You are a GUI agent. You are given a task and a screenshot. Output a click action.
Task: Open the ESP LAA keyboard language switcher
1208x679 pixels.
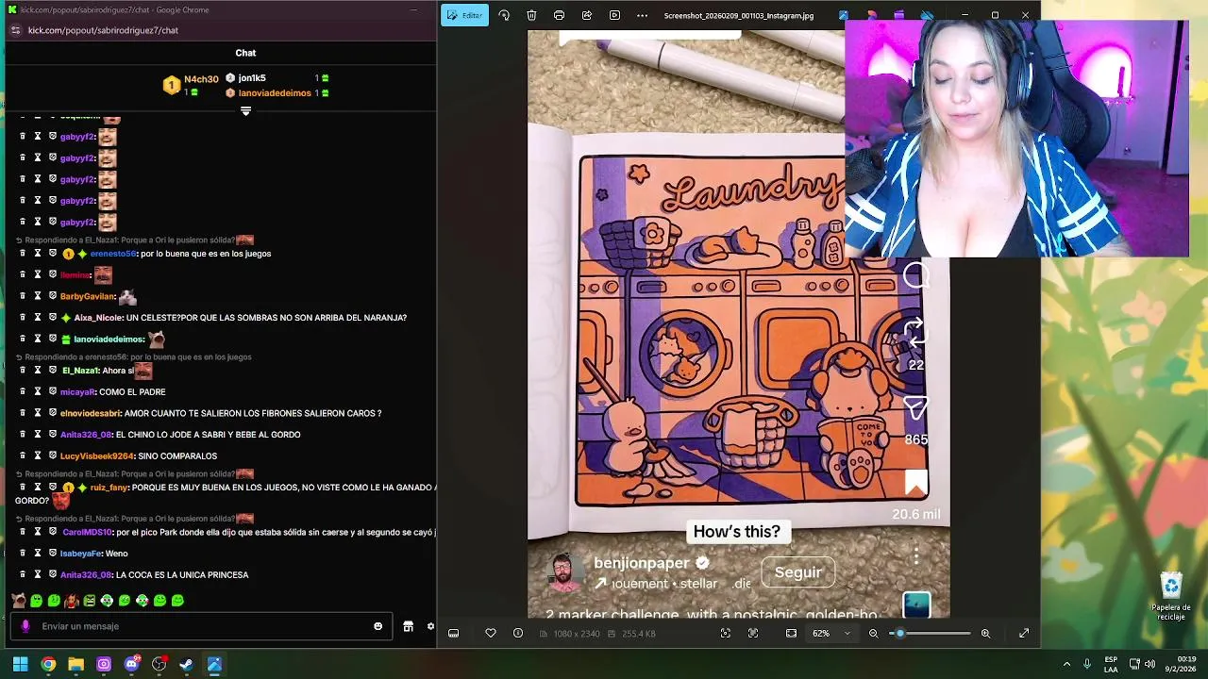1111,664
